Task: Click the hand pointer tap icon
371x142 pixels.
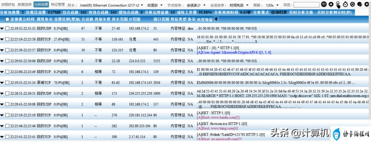Action: tap(338, 4)
